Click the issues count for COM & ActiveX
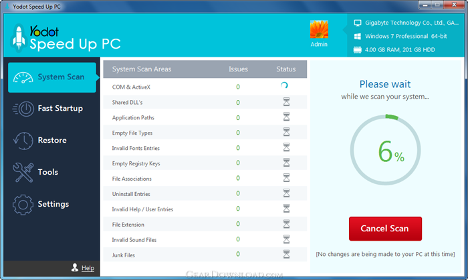 tap(238, 87)
